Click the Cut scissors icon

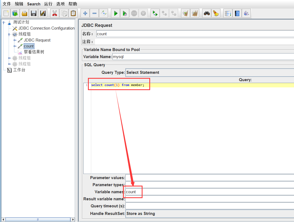55,13
